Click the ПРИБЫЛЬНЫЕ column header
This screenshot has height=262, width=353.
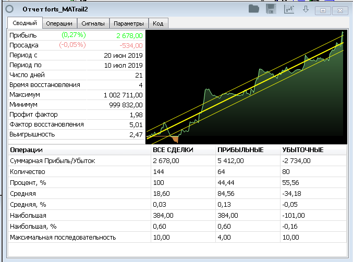(240, 150)
